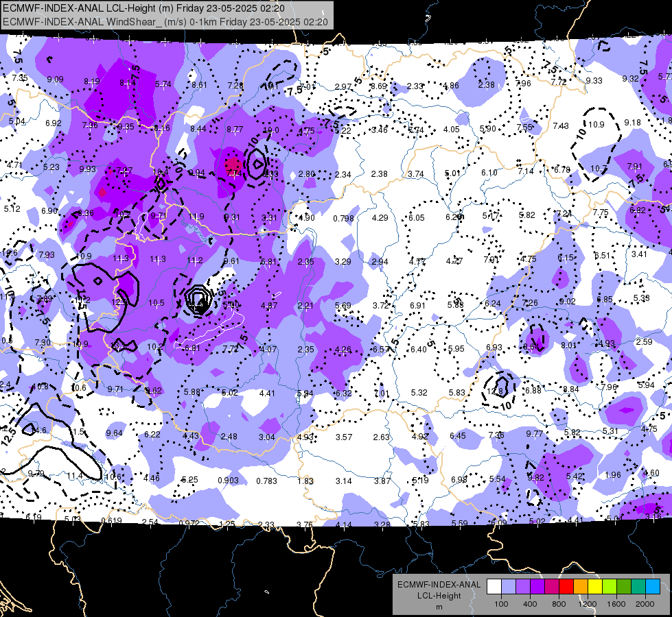Click the 12.8 value inside the solid contour
672x617 pixels.
(495, 391)
